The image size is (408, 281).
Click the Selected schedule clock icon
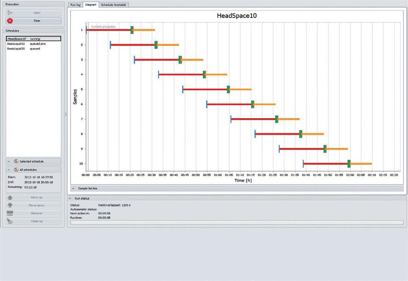point(16,161)
